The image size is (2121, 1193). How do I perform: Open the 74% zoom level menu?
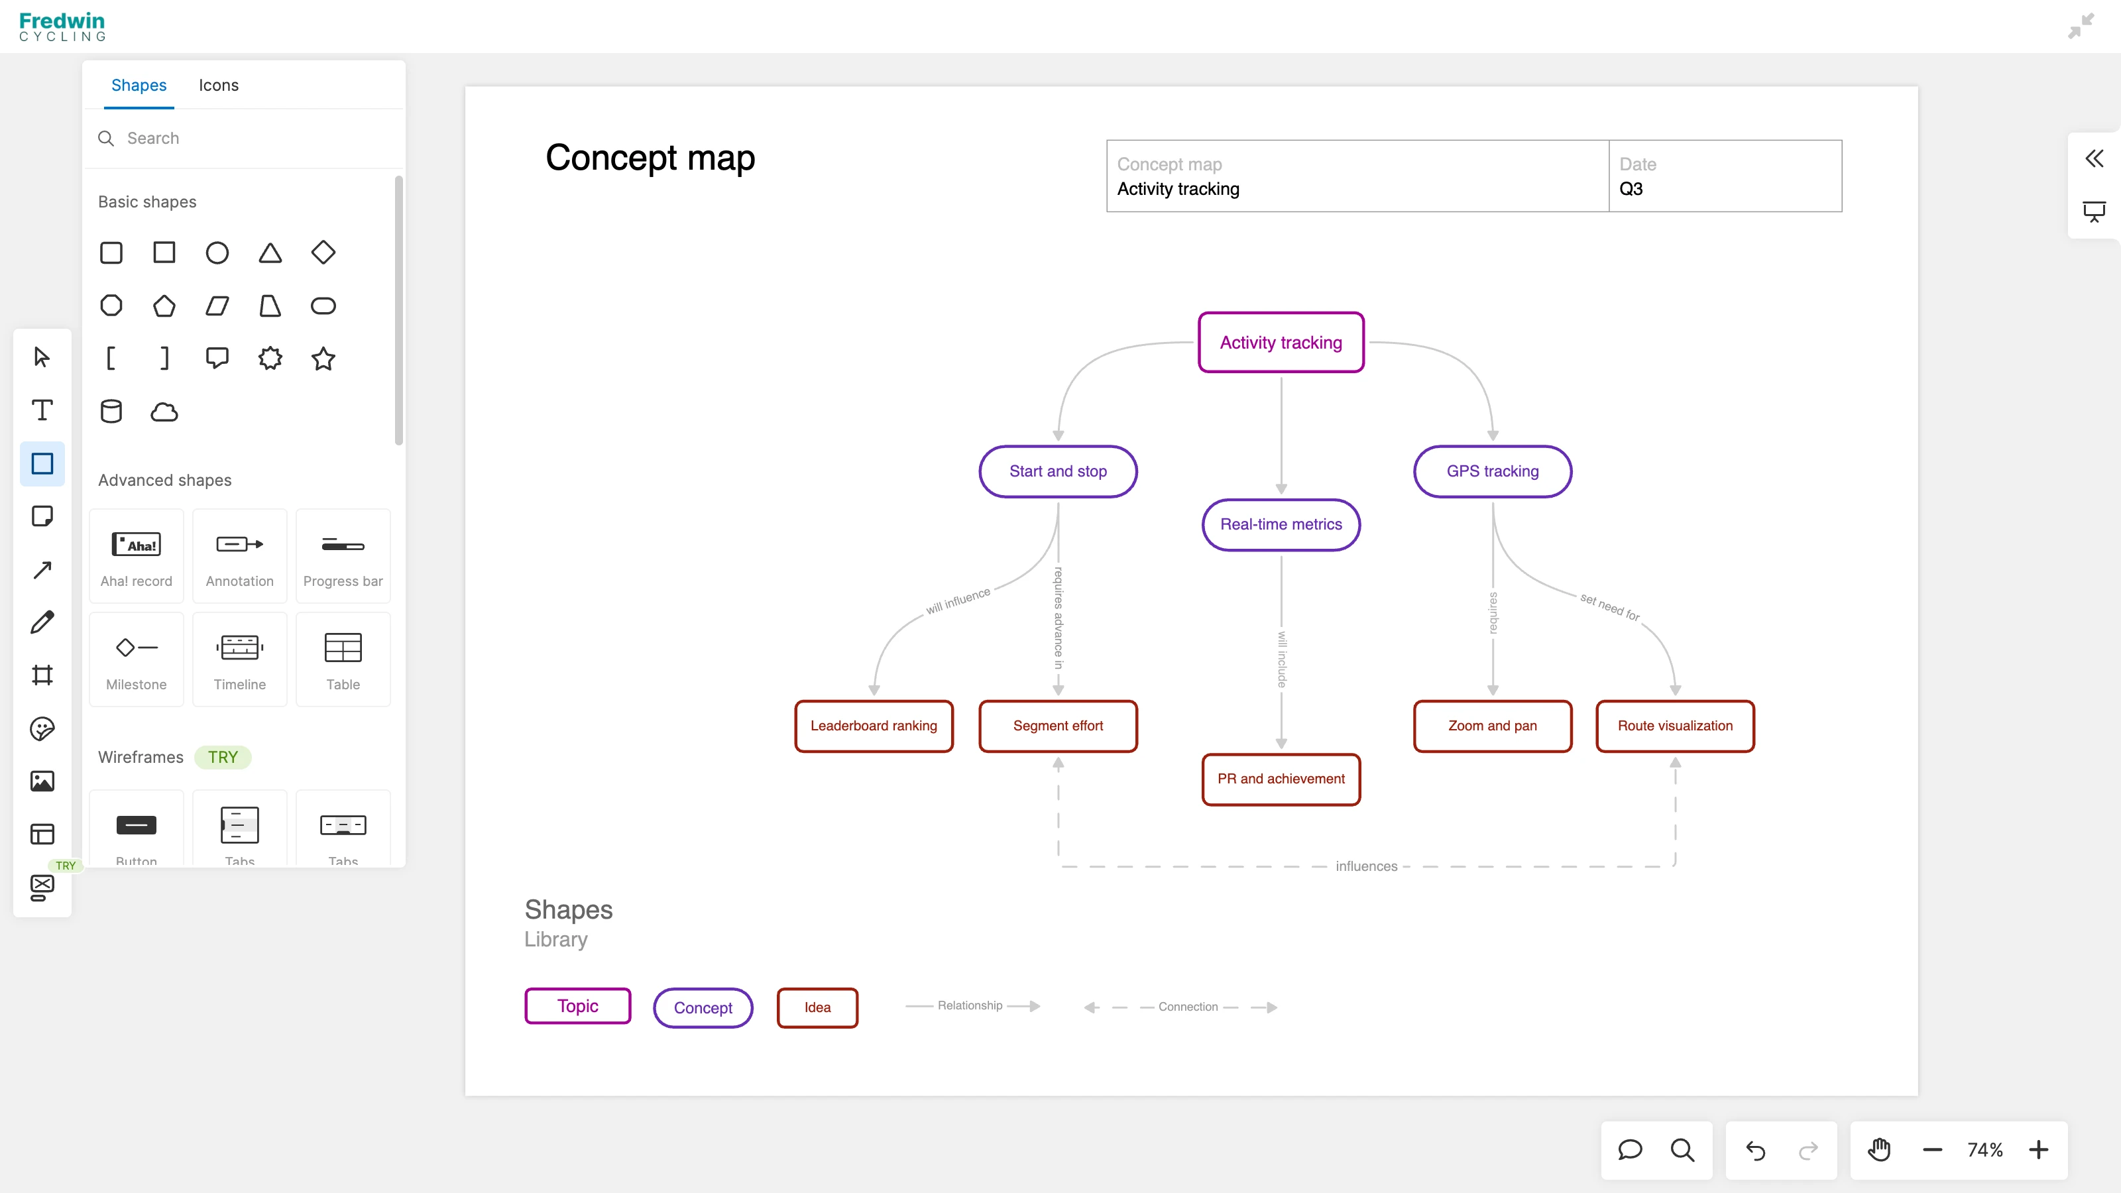pyautogui.click(x=1985, y=1149)
